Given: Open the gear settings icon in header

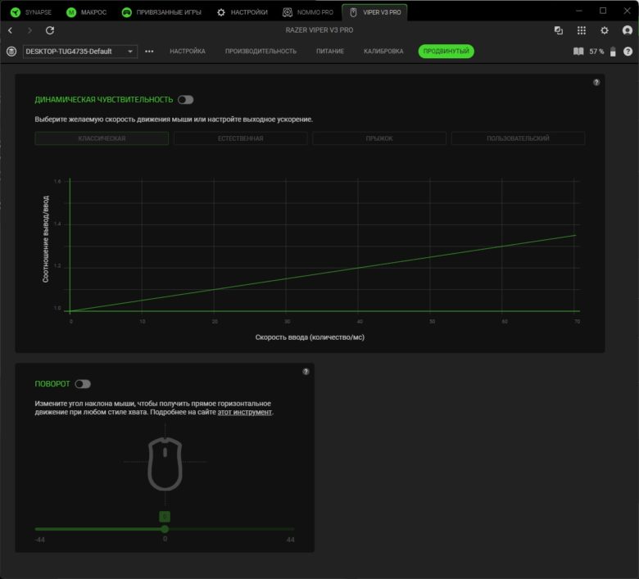Looking at the screenshot, I should click(x=605, y=30).
